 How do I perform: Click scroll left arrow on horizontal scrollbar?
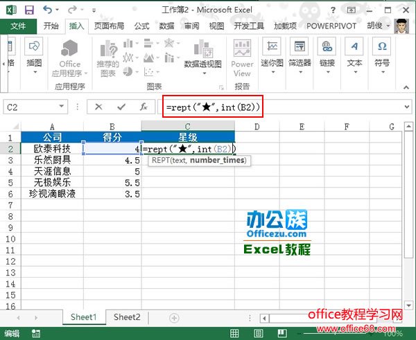[264, 318]
